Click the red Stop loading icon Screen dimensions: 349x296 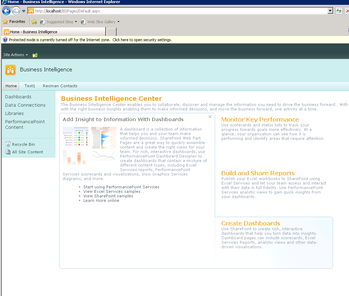click(x=347, y=11)
